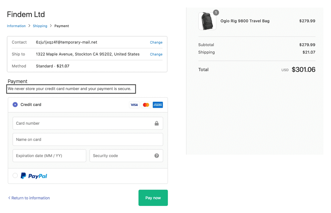Click the Ogio Rig travel bag thumbnail
Image resolution: width=331 pixels, height=213 pixels.
pyautogui.click(x=207, y=21)
